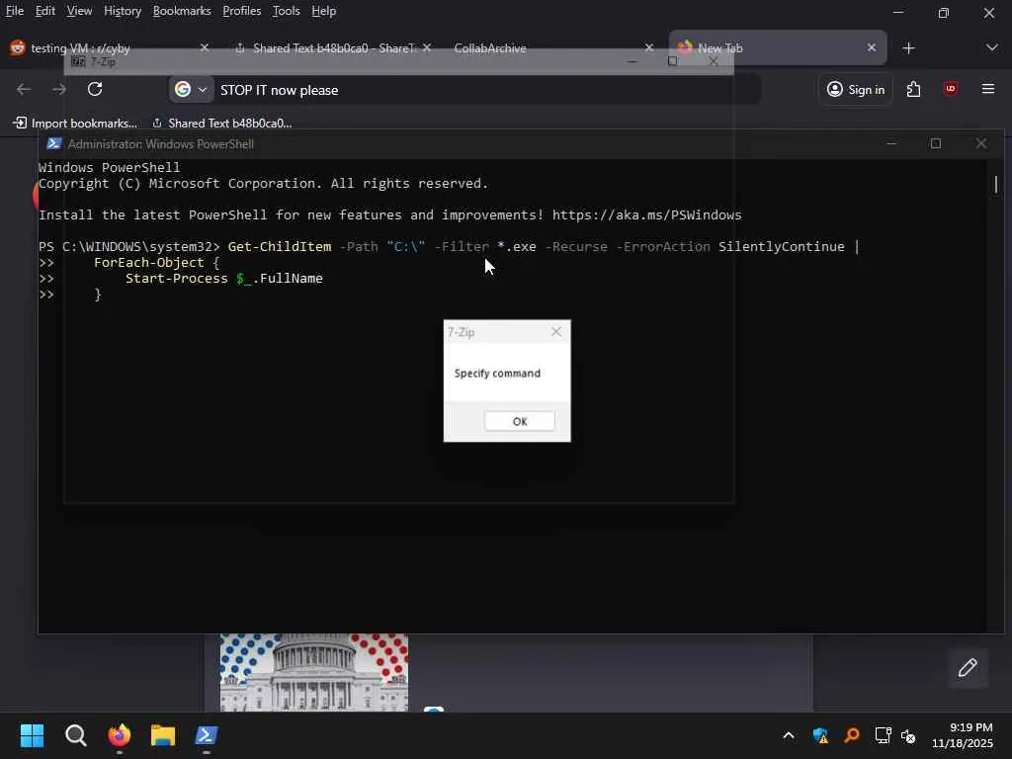This screenshot has height=759, width=1012.
Task: Open the Profiles menu
Action: (x=241, y=11)
